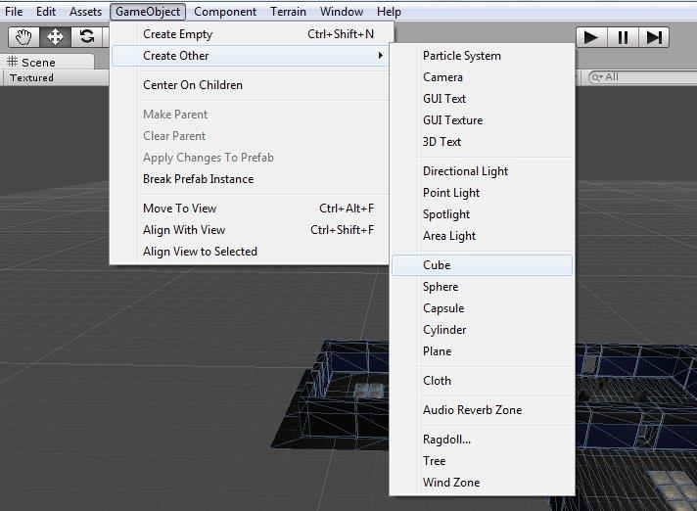Viewport: 697px width, 511px height.
Task: Open the Help menu
Action: (389, 11)
